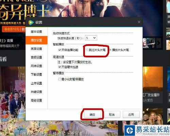Close the 设置 dialog
This screenshot has width=170, height=136.
(x=139, y=22)
